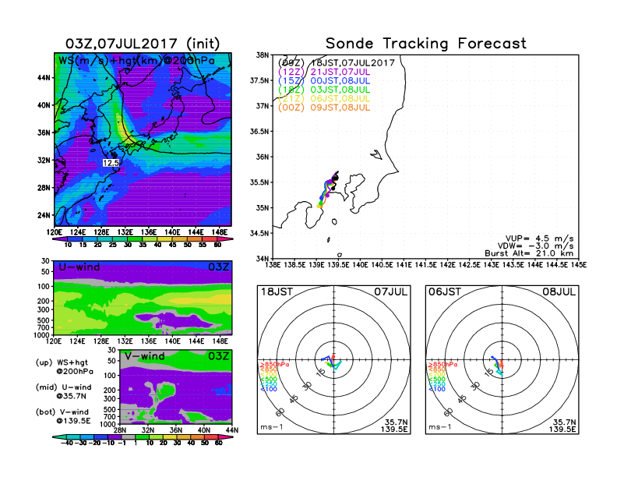The image size is (617, 477).
Task: Click the "ms-1" unit in 06JST hodograph
Action: pos(439,427)
